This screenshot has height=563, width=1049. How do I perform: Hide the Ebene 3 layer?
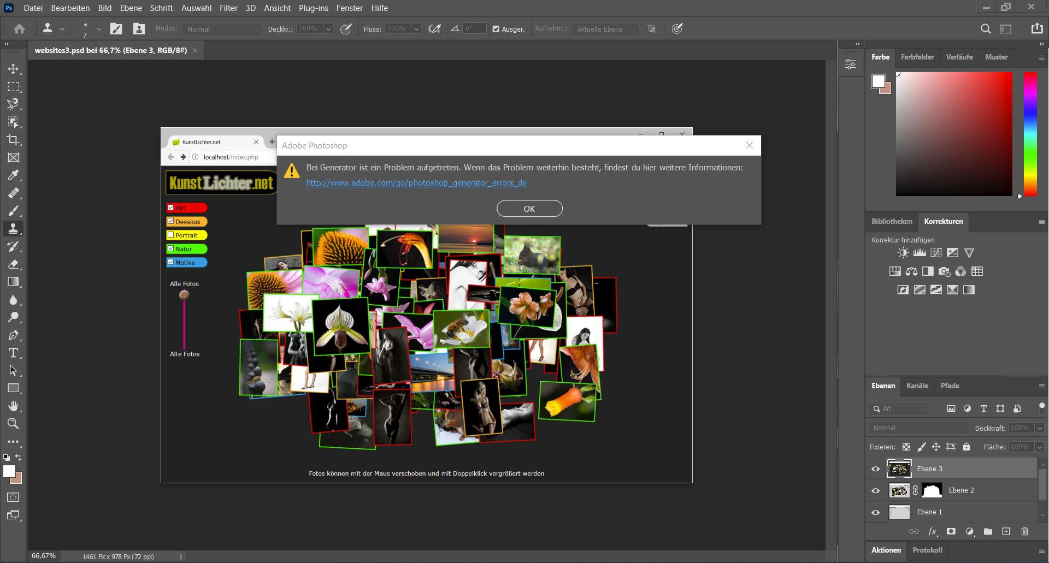(876, 469)
